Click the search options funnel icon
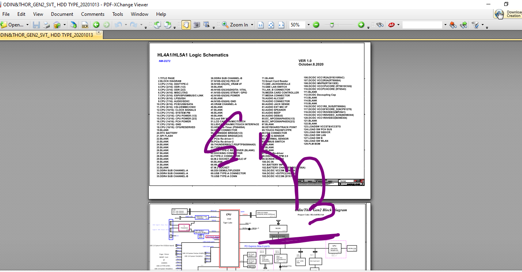Screen dimensions: 522x272 click(476, 25)
